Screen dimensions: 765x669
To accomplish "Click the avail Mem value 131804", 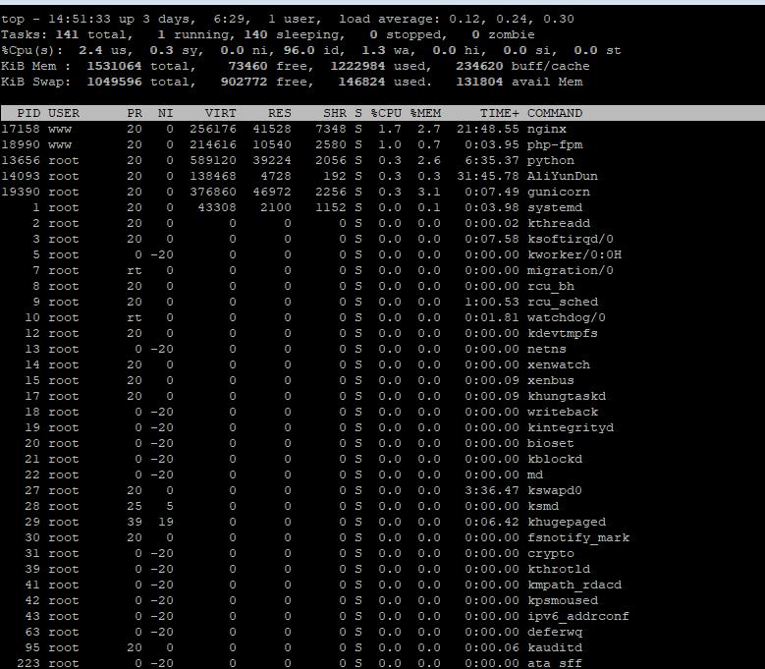I will [479, 82].
